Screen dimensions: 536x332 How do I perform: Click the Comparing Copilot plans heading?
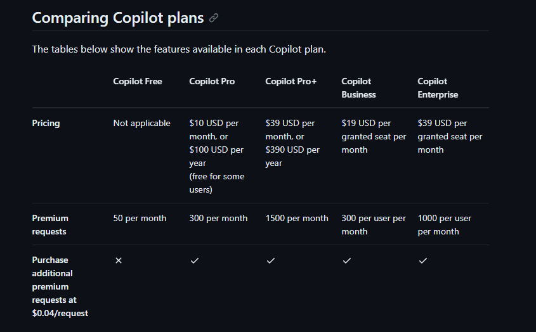pyautogui.click(x=118, y=18)
